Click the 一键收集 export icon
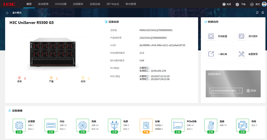Viewport: 267px width, 140px height. pyautogui.click(x=211, y=54)
